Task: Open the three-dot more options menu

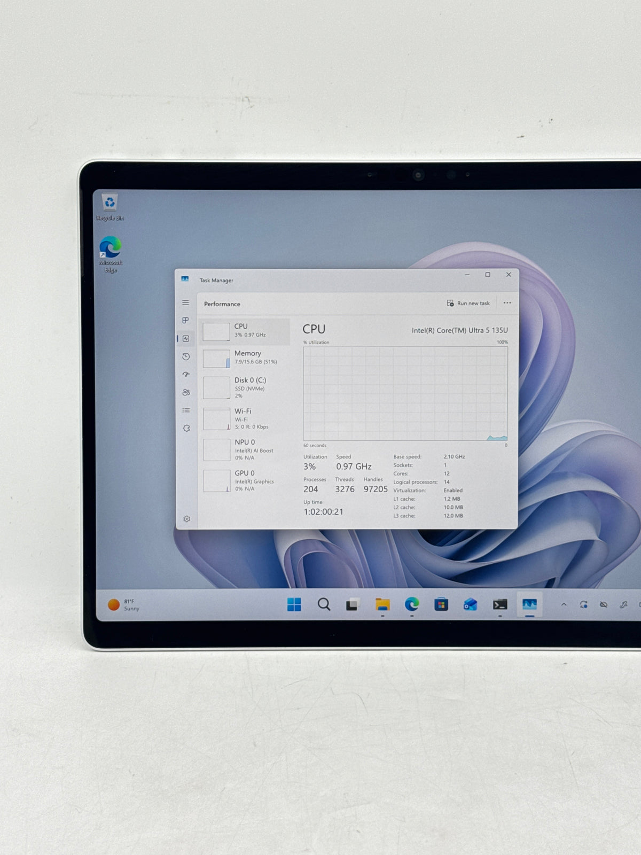Action: tap(507, 303)
